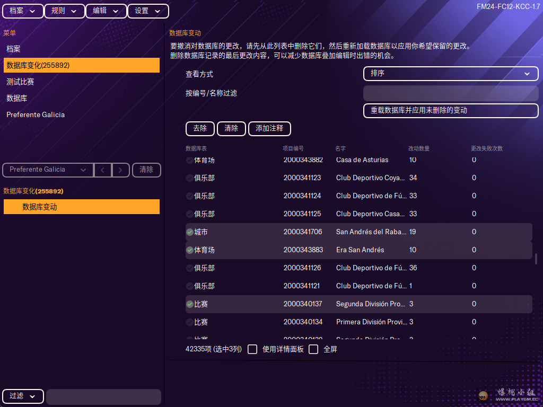Click the 按编号/名称过滤 input field
Viewport: 543px width, 407px height.
451,93
